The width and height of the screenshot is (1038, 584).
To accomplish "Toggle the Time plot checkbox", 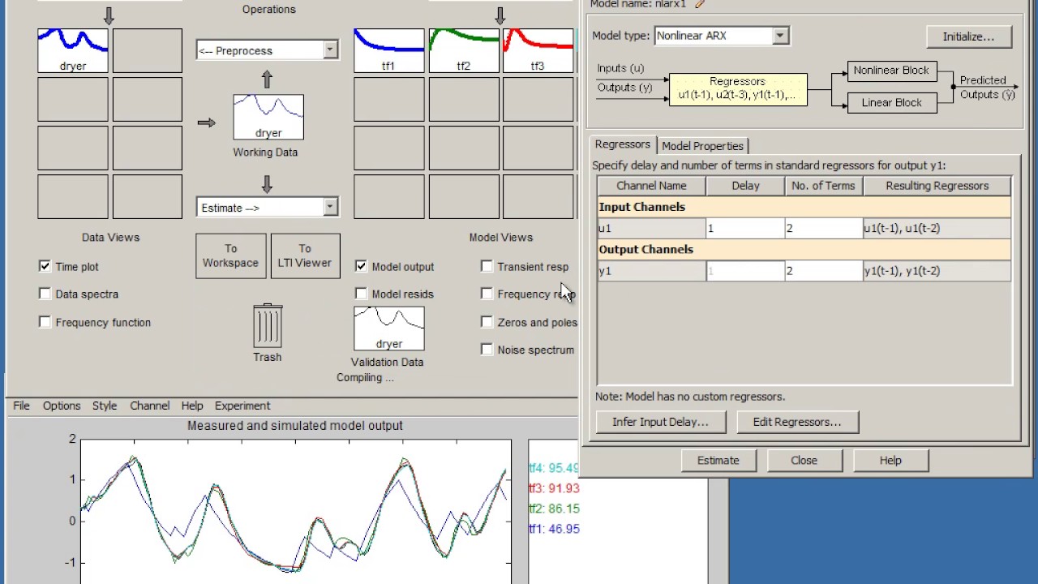I will (x=45, y=266).
